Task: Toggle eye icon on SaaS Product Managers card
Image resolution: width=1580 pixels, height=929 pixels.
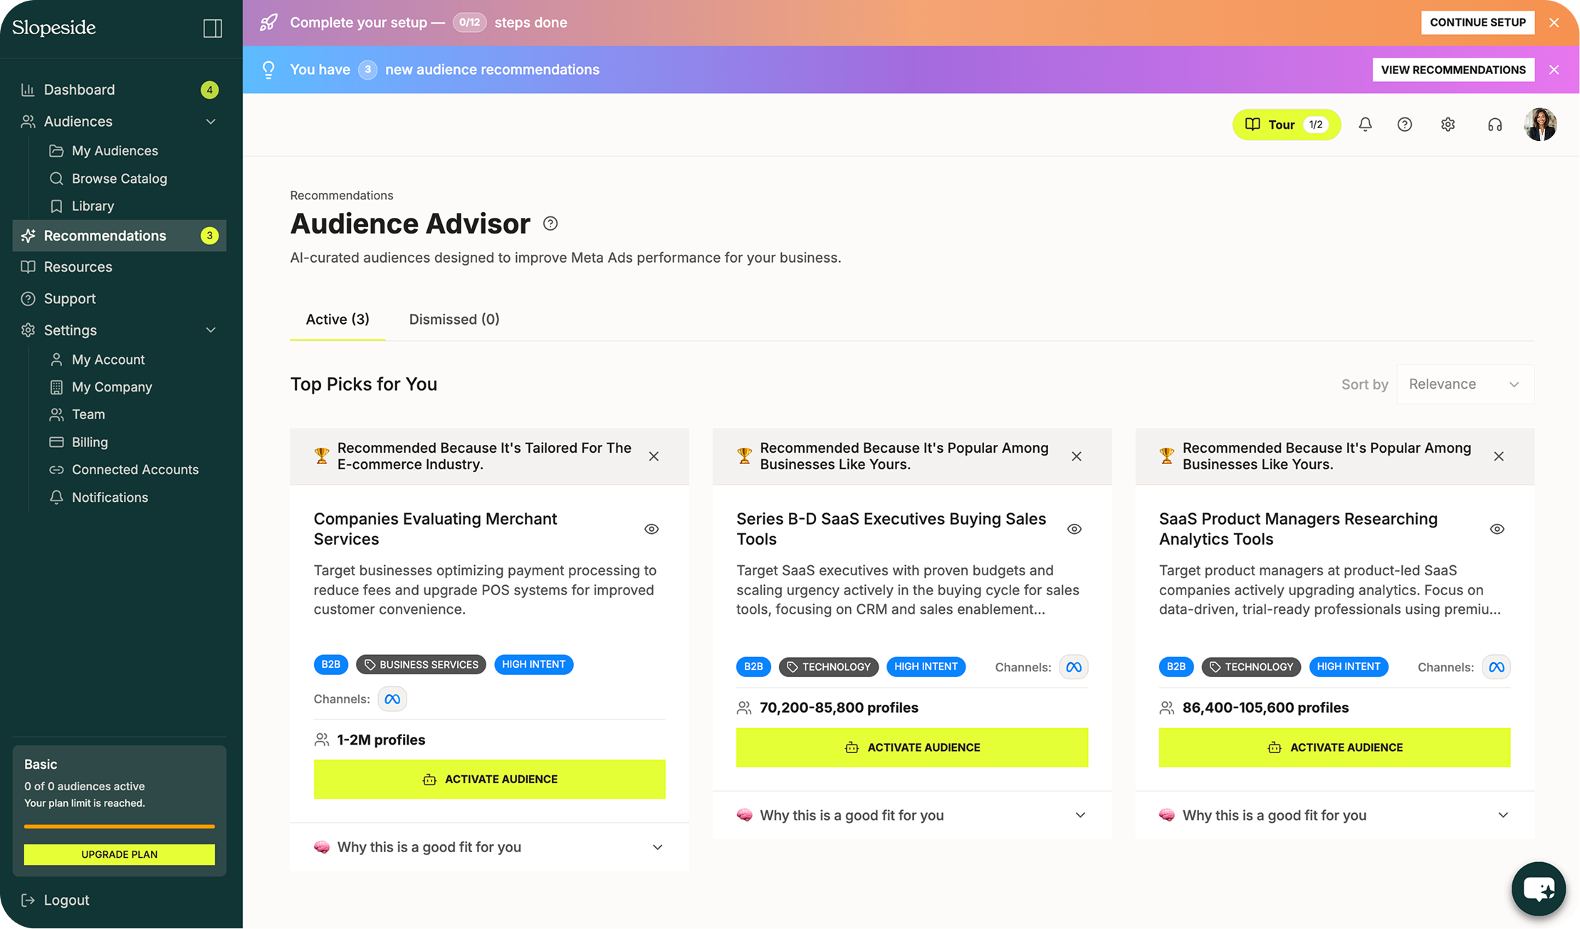Action: click(1497, 529)
